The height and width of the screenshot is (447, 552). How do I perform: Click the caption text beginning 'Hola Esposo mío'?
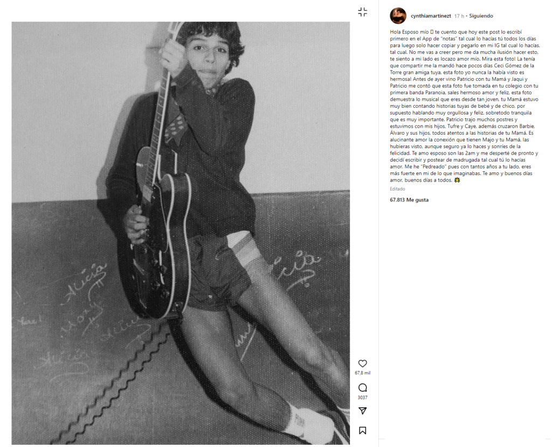click(464, 106)
